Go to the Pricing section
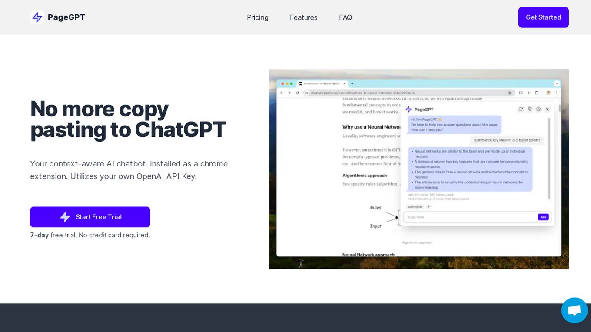 (258, 17)
